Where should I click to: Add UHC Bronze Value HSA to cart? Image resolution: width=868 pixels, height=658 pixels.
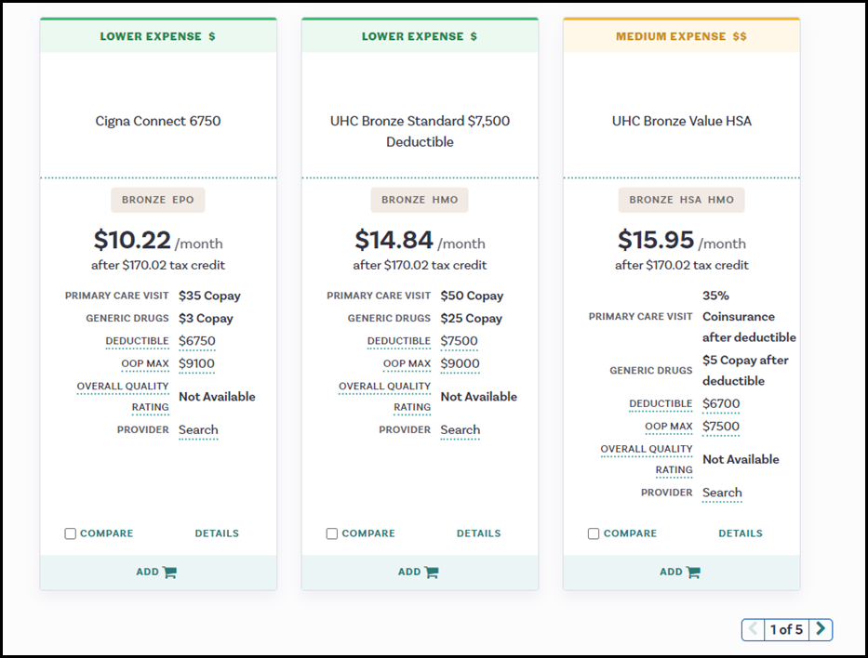pos(680,572)
